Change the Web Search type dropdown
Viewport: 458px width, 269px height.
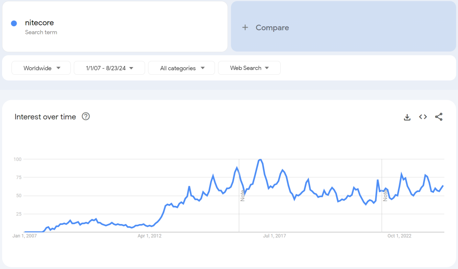[249, 68]
